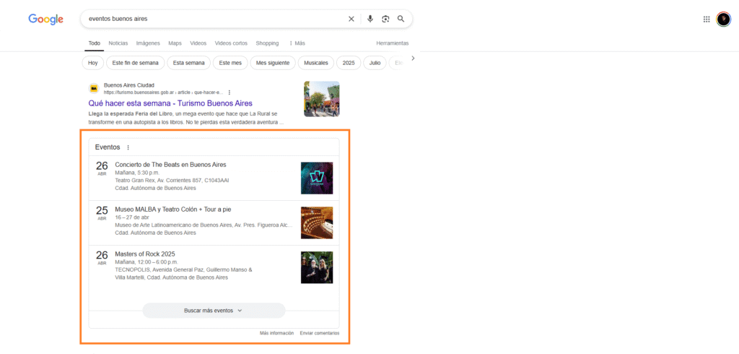The height and width of the screenshot is (354, 739).
Task: Start voice search with microphone icon
Action: (x=370, y=19)
